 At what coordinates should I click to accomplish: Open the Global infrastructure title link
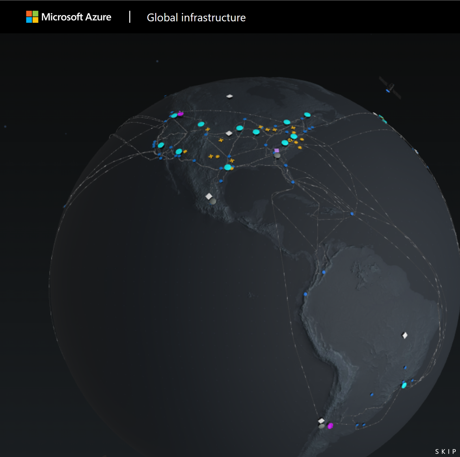point(196,17)
